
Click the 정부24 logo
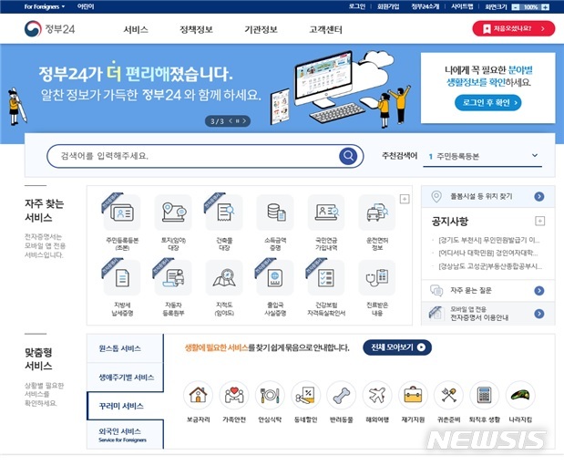(x=49, y=29)
